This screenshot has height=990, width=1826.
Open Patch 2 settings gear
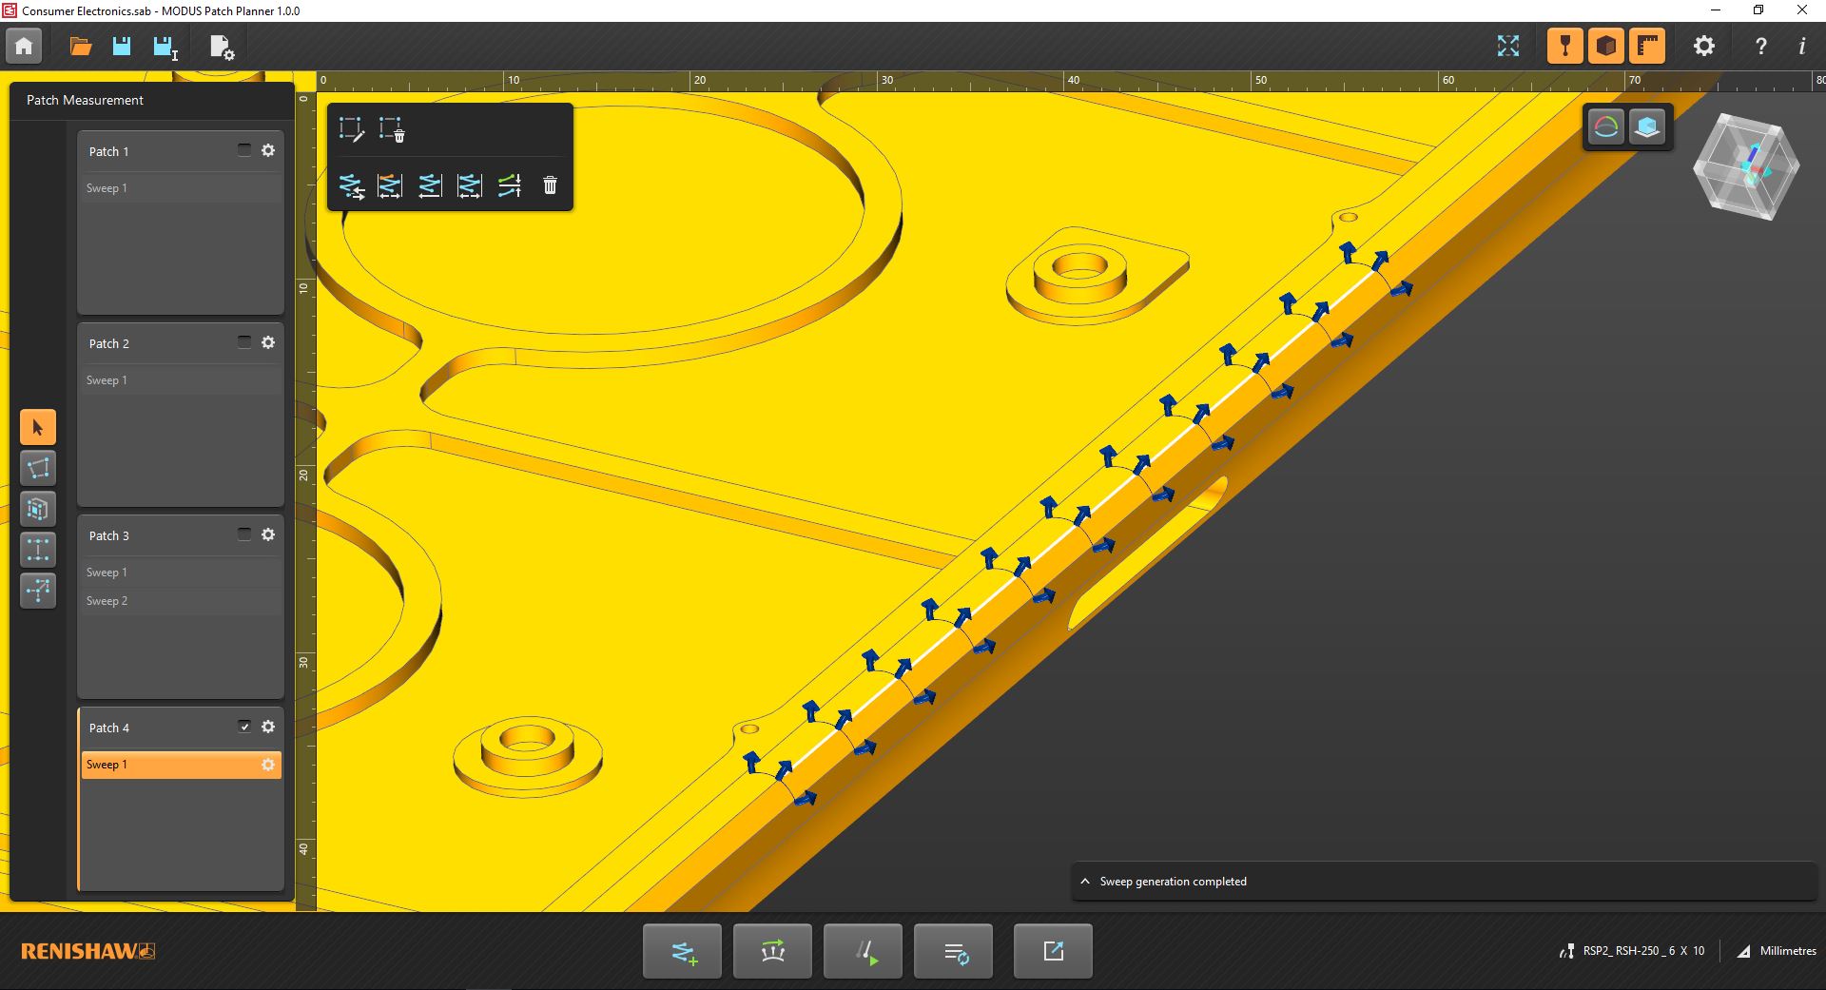[268, 342]
